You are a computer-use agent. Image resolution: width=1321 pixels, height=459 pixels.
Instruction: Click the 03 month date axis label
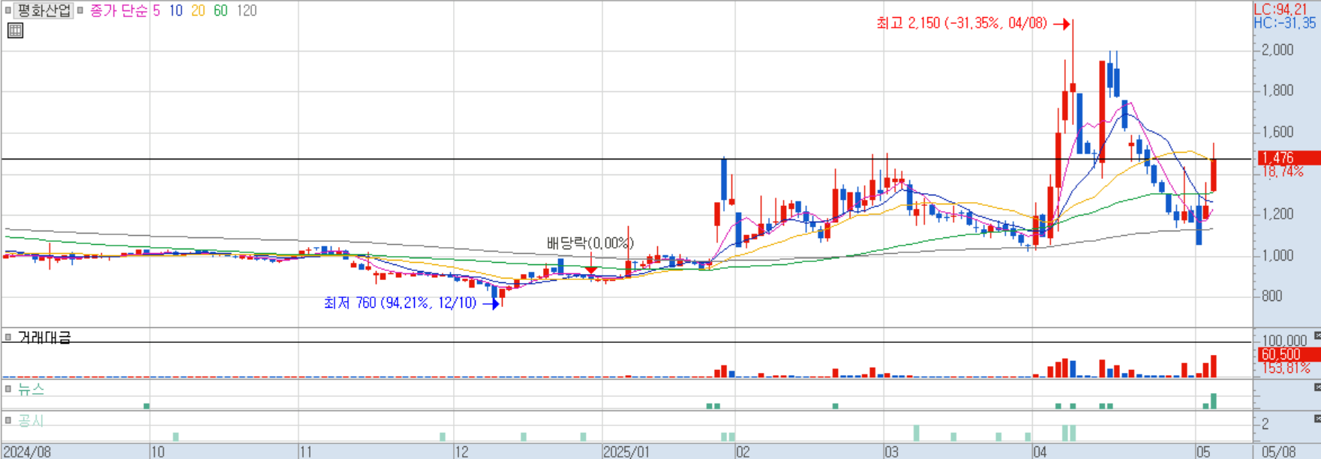pos(891,452)
